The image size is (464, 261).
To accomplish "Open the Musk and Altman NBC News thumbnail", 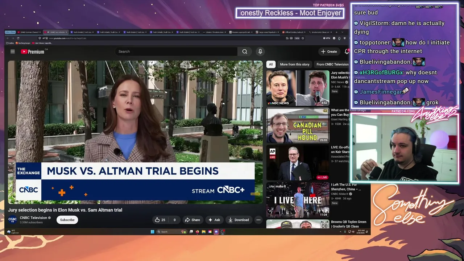I will [298, 88].
